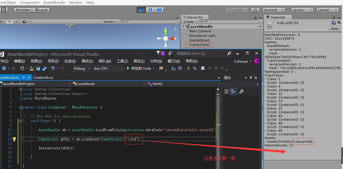
Task: Open the Gizmos dropdown
Action: click(110, 22)
